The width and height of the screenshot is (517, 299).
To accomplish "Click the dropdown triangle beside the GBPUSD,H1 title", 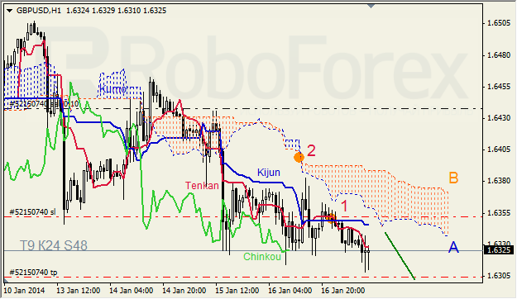I will point(10,11).
